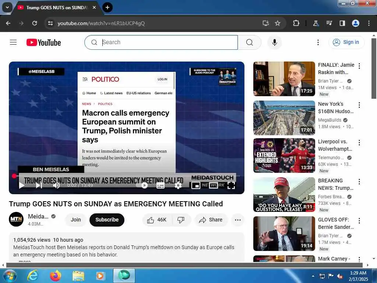This screenshot has width=377, height=283.
Task: Open the YouTube guide hamburger menu
Action: point(13,42)
